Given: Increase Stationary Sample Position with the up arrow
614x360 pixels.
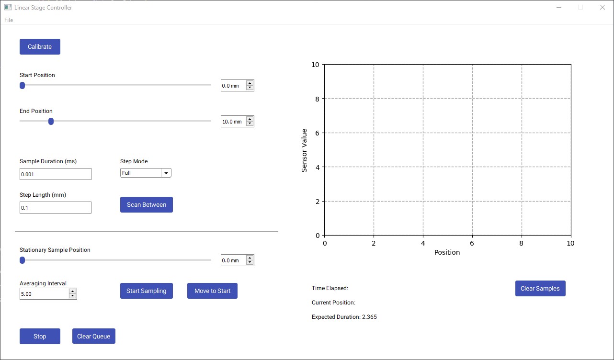Looking at the screenshot, I should click(x=250, y=258).
